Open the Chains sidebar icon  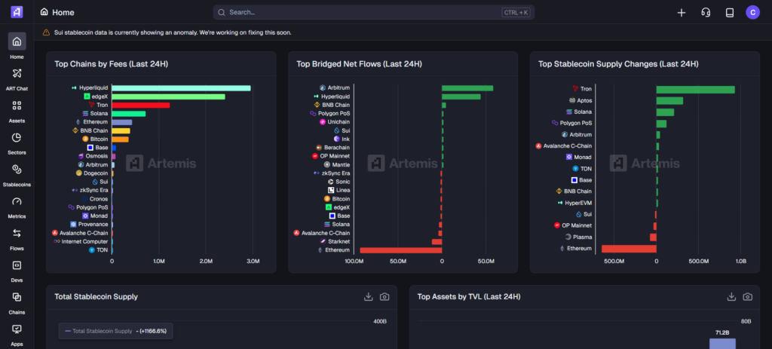[17, 297]
